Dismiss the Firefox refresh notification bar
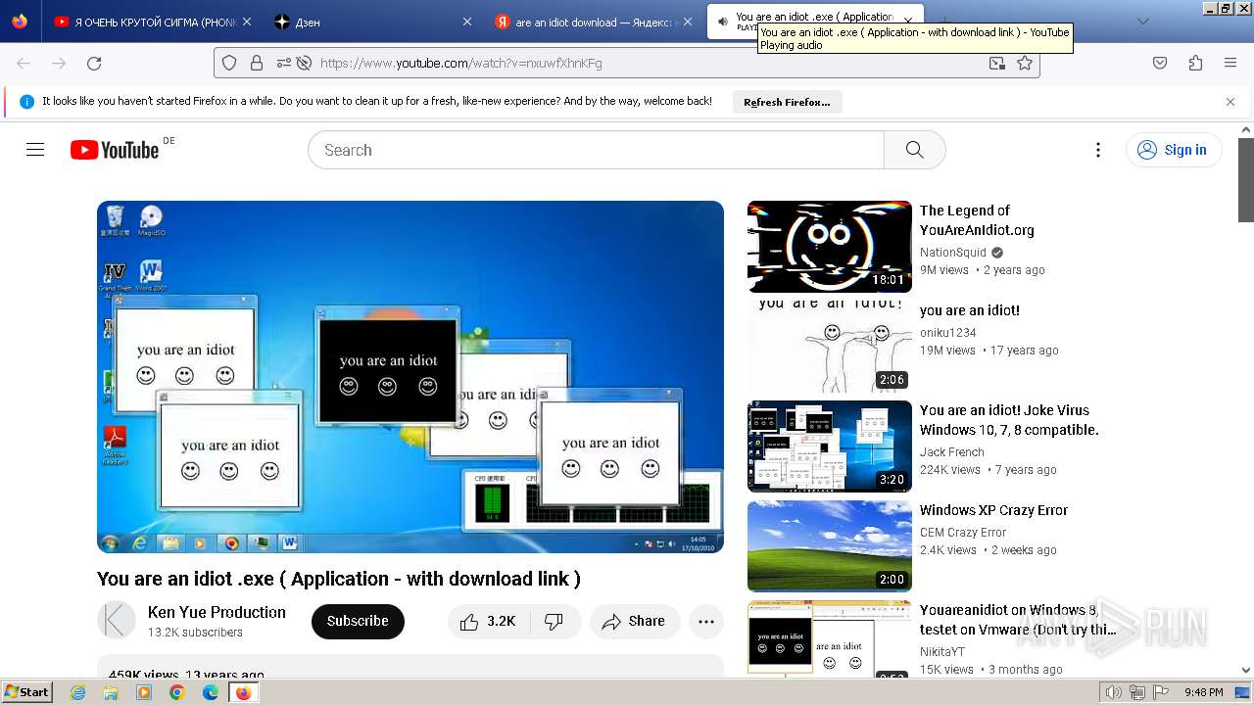 [x=1230, y=102]
